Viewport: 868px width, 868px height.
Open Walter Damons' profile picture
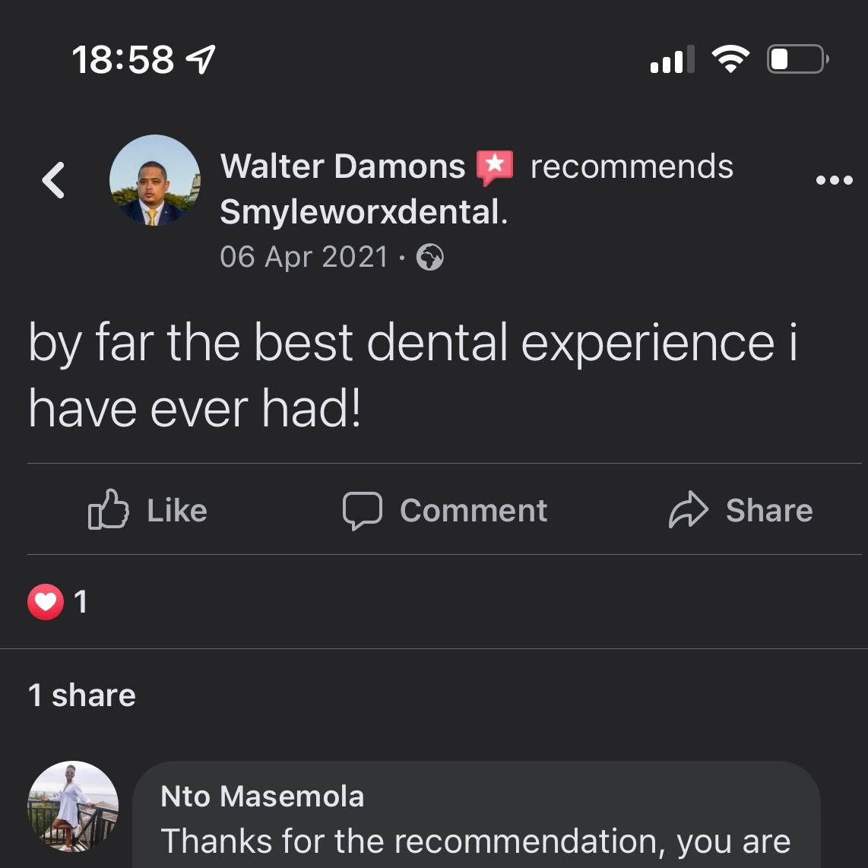[x=155, y=181]
